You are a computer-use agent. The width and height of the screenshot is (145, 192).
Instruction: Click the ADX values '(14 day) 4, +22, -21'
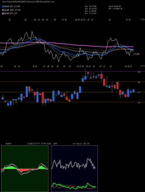(x=81, y=144)
